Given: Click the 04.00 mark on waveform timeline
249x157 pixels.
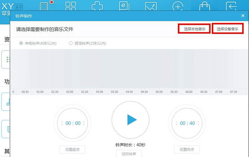Looking at the screenshot, I should click(129, 92).
